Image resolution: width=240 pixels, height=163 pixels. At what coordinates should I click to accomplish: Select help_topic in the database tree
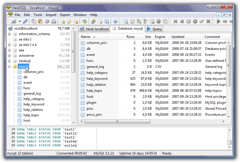pyautogui.click(x=31, y=115)
